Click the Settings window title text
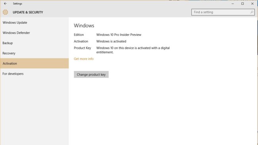 point(17,4)
